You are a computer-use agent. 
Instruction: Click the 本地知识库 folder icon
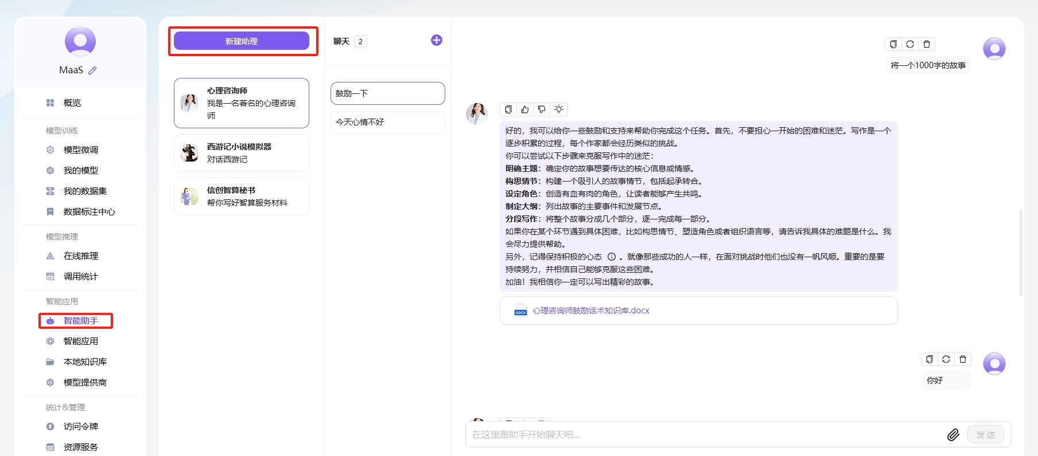point(50,361)
